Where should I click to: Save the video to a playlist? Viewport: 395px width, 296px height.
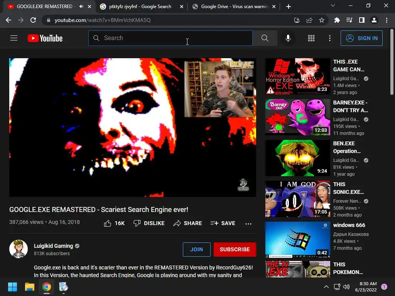[x=223, y=223]
